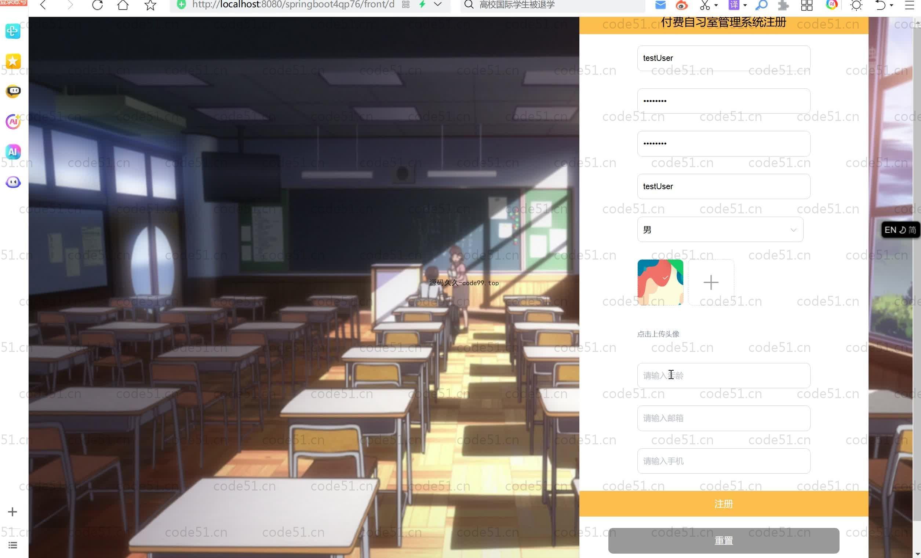921x558 pixels.
Task: Click the green site security shield icon
Action: coord(181,4)
